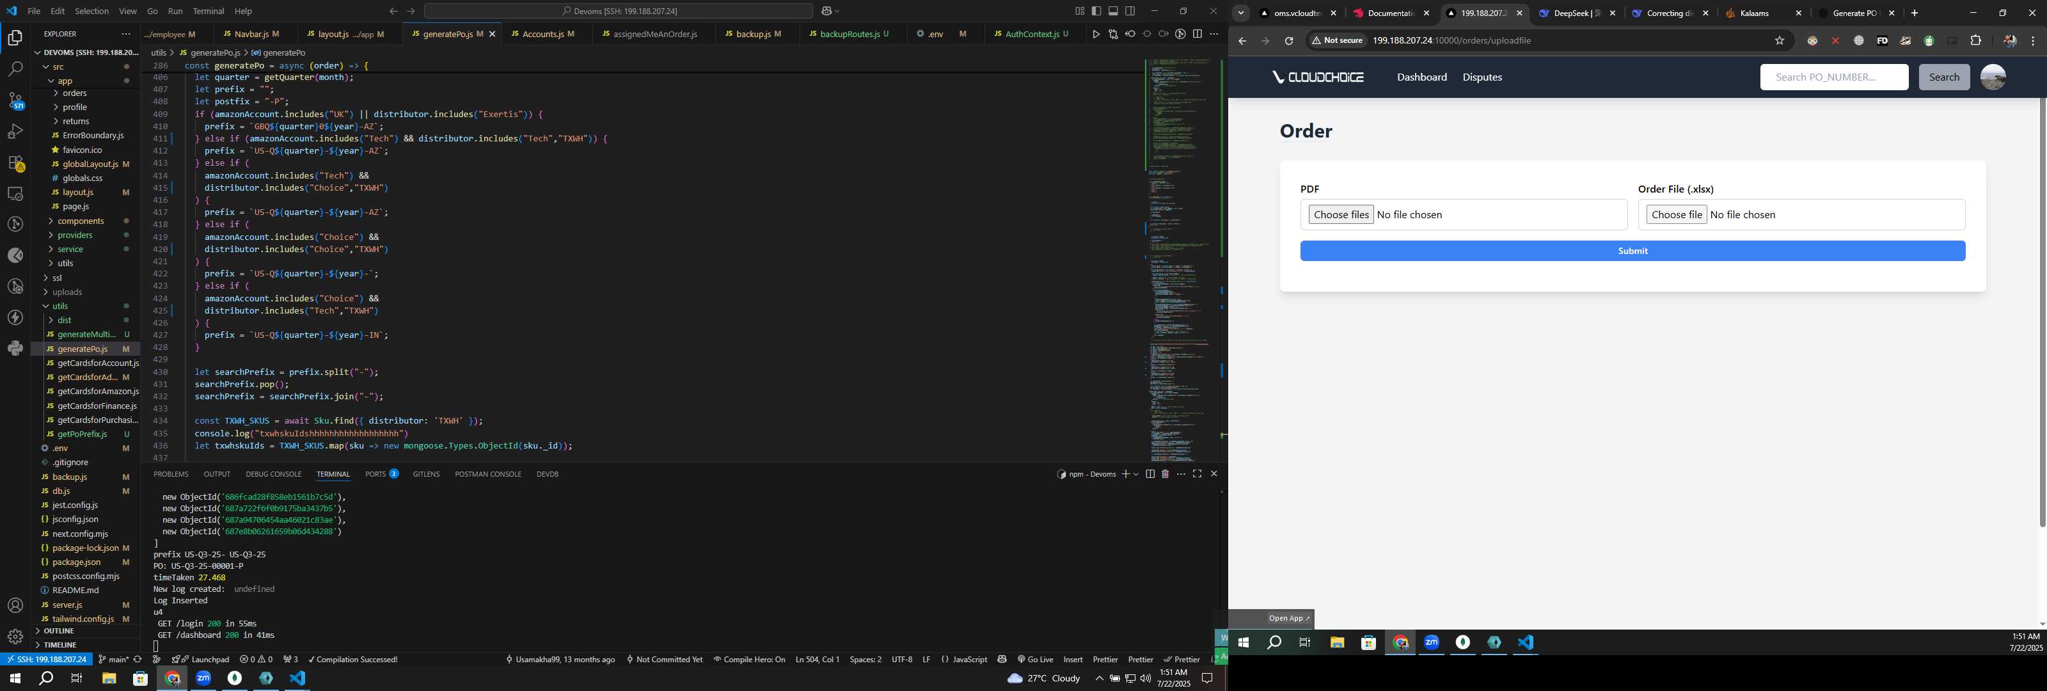Click the split editor icon in editor toolbar
Image resolution: width=2047 pixels, height=691 pixels.
(1197, 34)
